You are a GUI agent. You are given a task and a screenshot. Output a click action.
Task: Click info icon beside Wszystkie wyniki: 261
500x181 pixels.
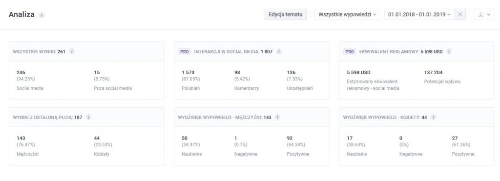point(72,51)
